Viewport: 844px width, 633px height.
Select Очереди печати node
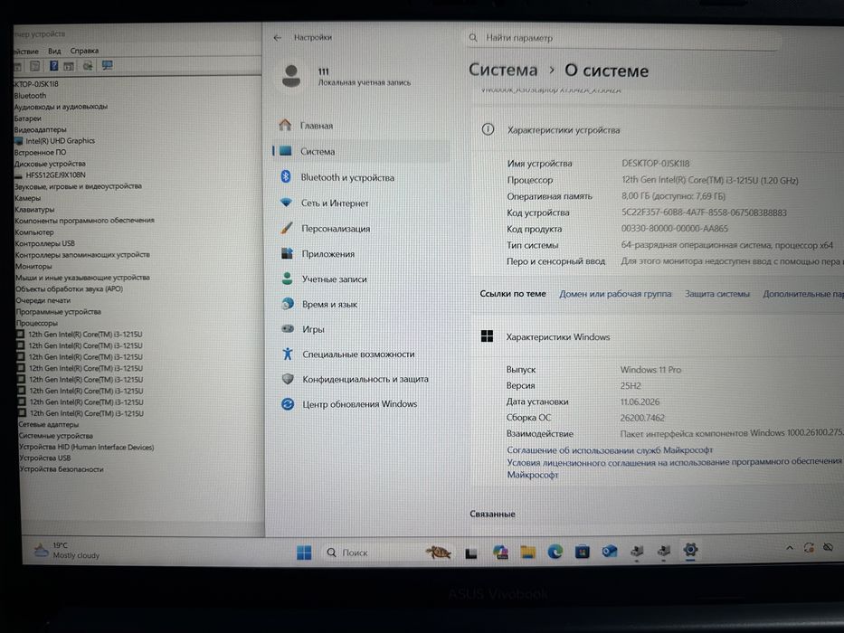pyautogui.click(x=43, y=300)
